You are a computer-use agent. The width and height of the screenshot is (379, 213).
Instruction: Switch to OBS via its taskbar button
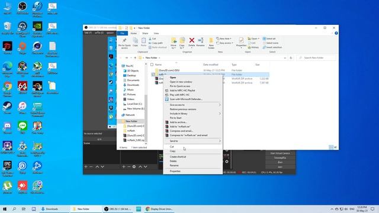pos(118,209)
